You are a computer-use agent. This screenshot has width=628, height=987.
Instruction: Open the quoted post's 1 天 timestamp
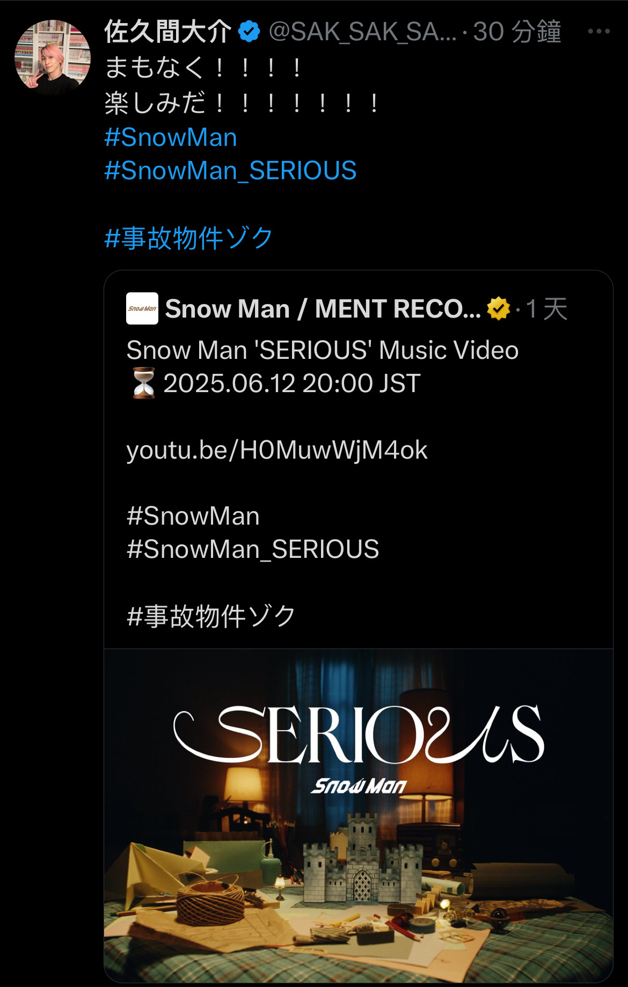pyautogui.click(x=546, y=309)
